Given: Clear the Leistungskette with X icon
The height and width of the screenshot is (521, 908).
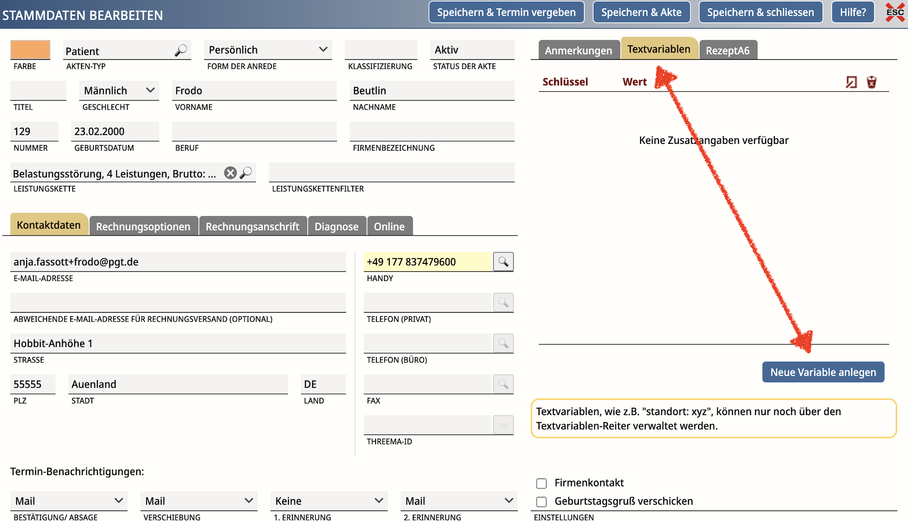Looking at the screenshot, I should pyautogui.click(x=230, y=173).
